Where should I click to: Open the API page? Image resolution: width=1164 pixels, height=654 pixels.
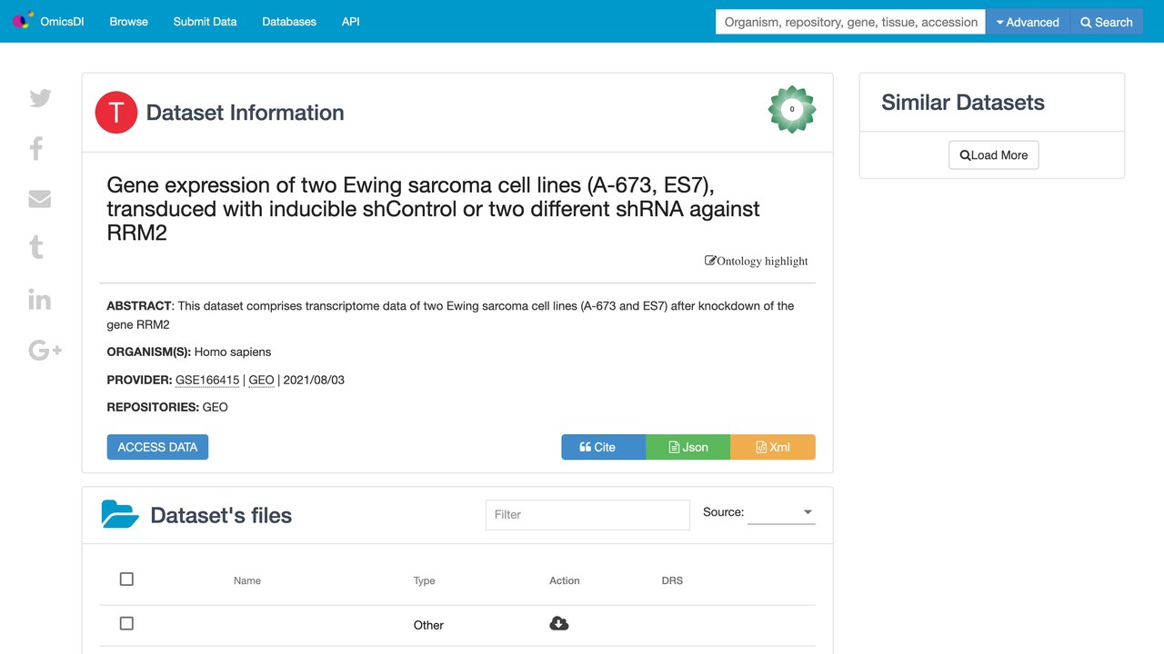[x=351, y=22]
